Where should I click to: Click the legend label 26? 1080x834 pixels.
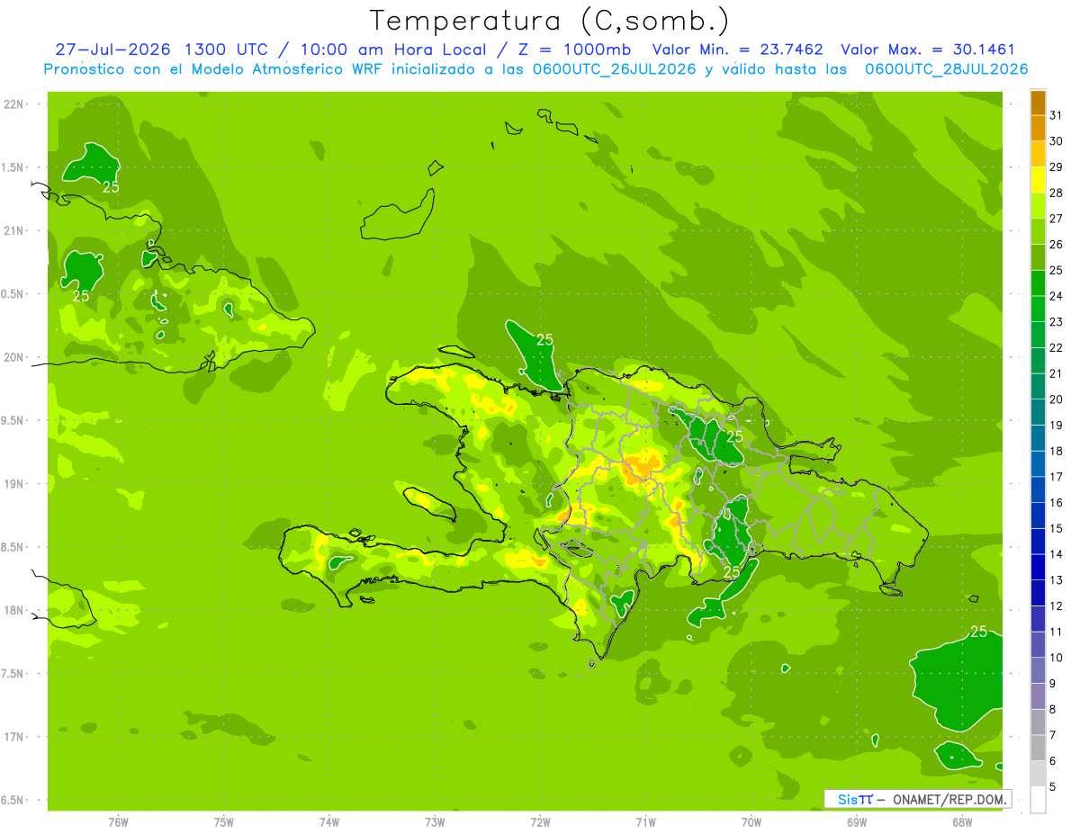(1057, 244)
